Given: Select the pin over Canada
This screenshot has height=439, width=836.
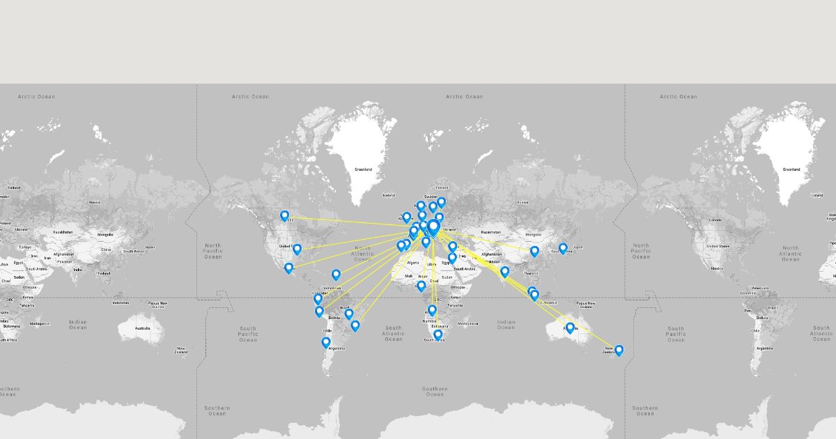Looking at the screenshot, I should pyautogui.click(x=284, y=215).
